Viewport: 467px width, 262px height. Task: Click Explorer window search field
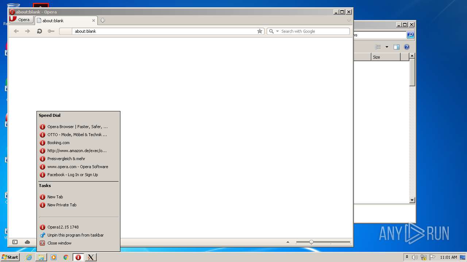(380, 35)
